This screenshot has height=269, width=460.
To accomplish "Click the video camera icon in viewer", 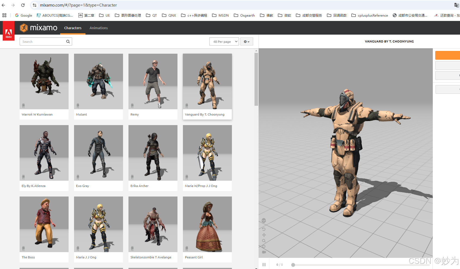I will [264, 252].
